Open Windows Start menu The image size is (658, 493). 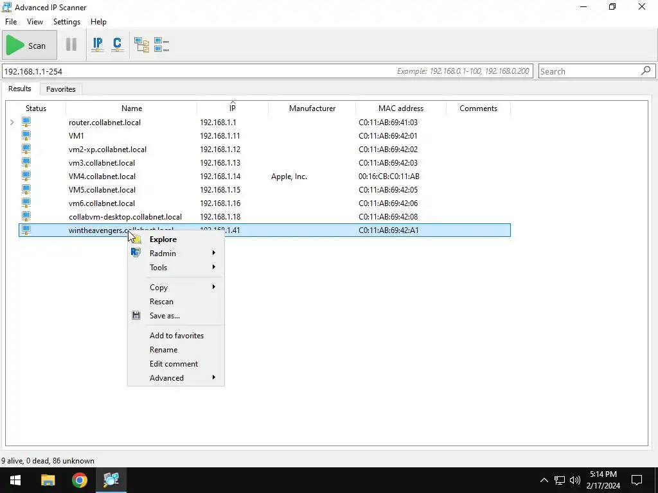[15, 480]
